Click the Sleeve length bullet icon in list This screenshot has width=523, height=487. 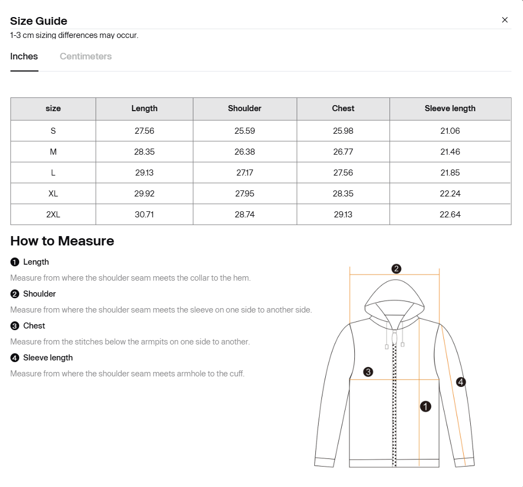(x=15, y=358)
